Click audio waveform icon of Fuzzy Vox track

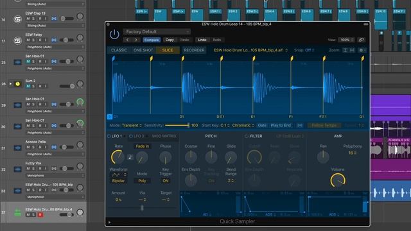(17, 169)
